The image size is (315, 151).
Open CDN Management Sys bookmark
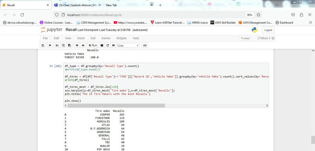pos(94,22)
